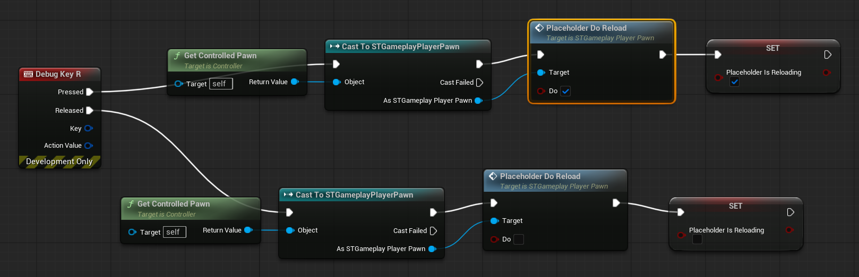Click Object input pin on the Pressed-branch cast node
The image size is (859, 277).
[336, 82]
